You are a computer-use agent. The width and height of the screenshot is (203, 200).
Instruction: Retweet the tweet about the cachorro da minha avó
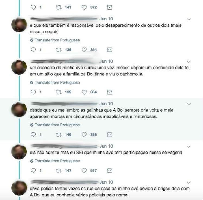tap(59, 92)
